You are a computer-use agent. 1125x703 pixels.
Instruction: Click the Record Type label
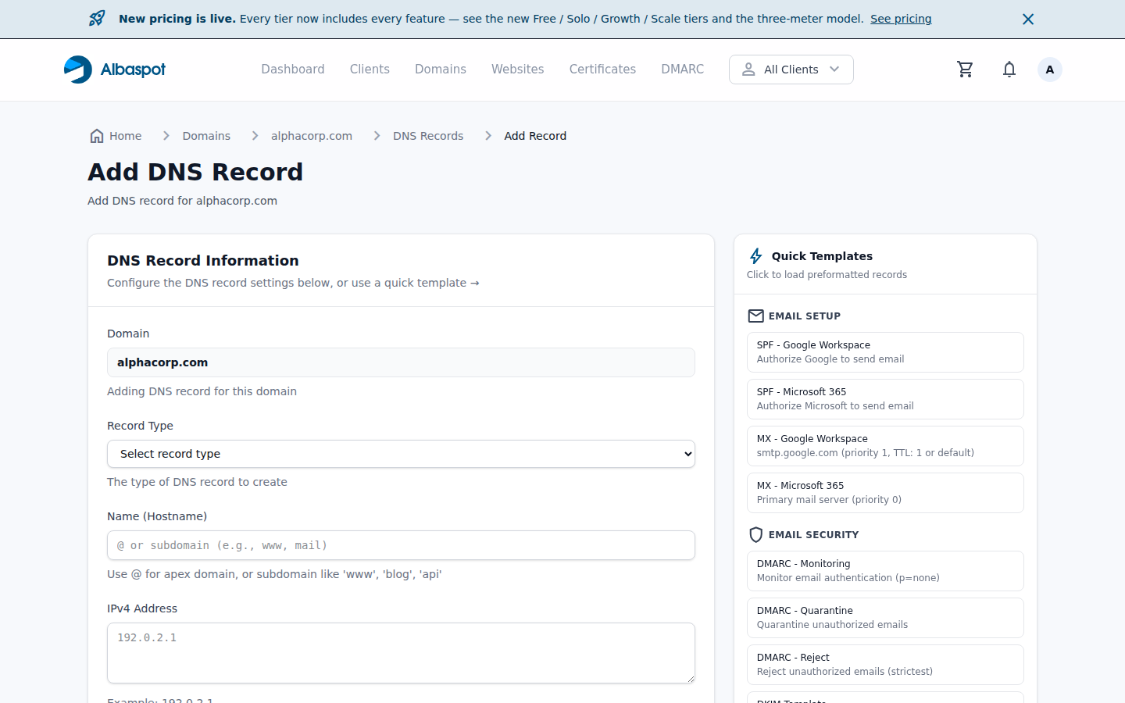[x=140, y=426]
